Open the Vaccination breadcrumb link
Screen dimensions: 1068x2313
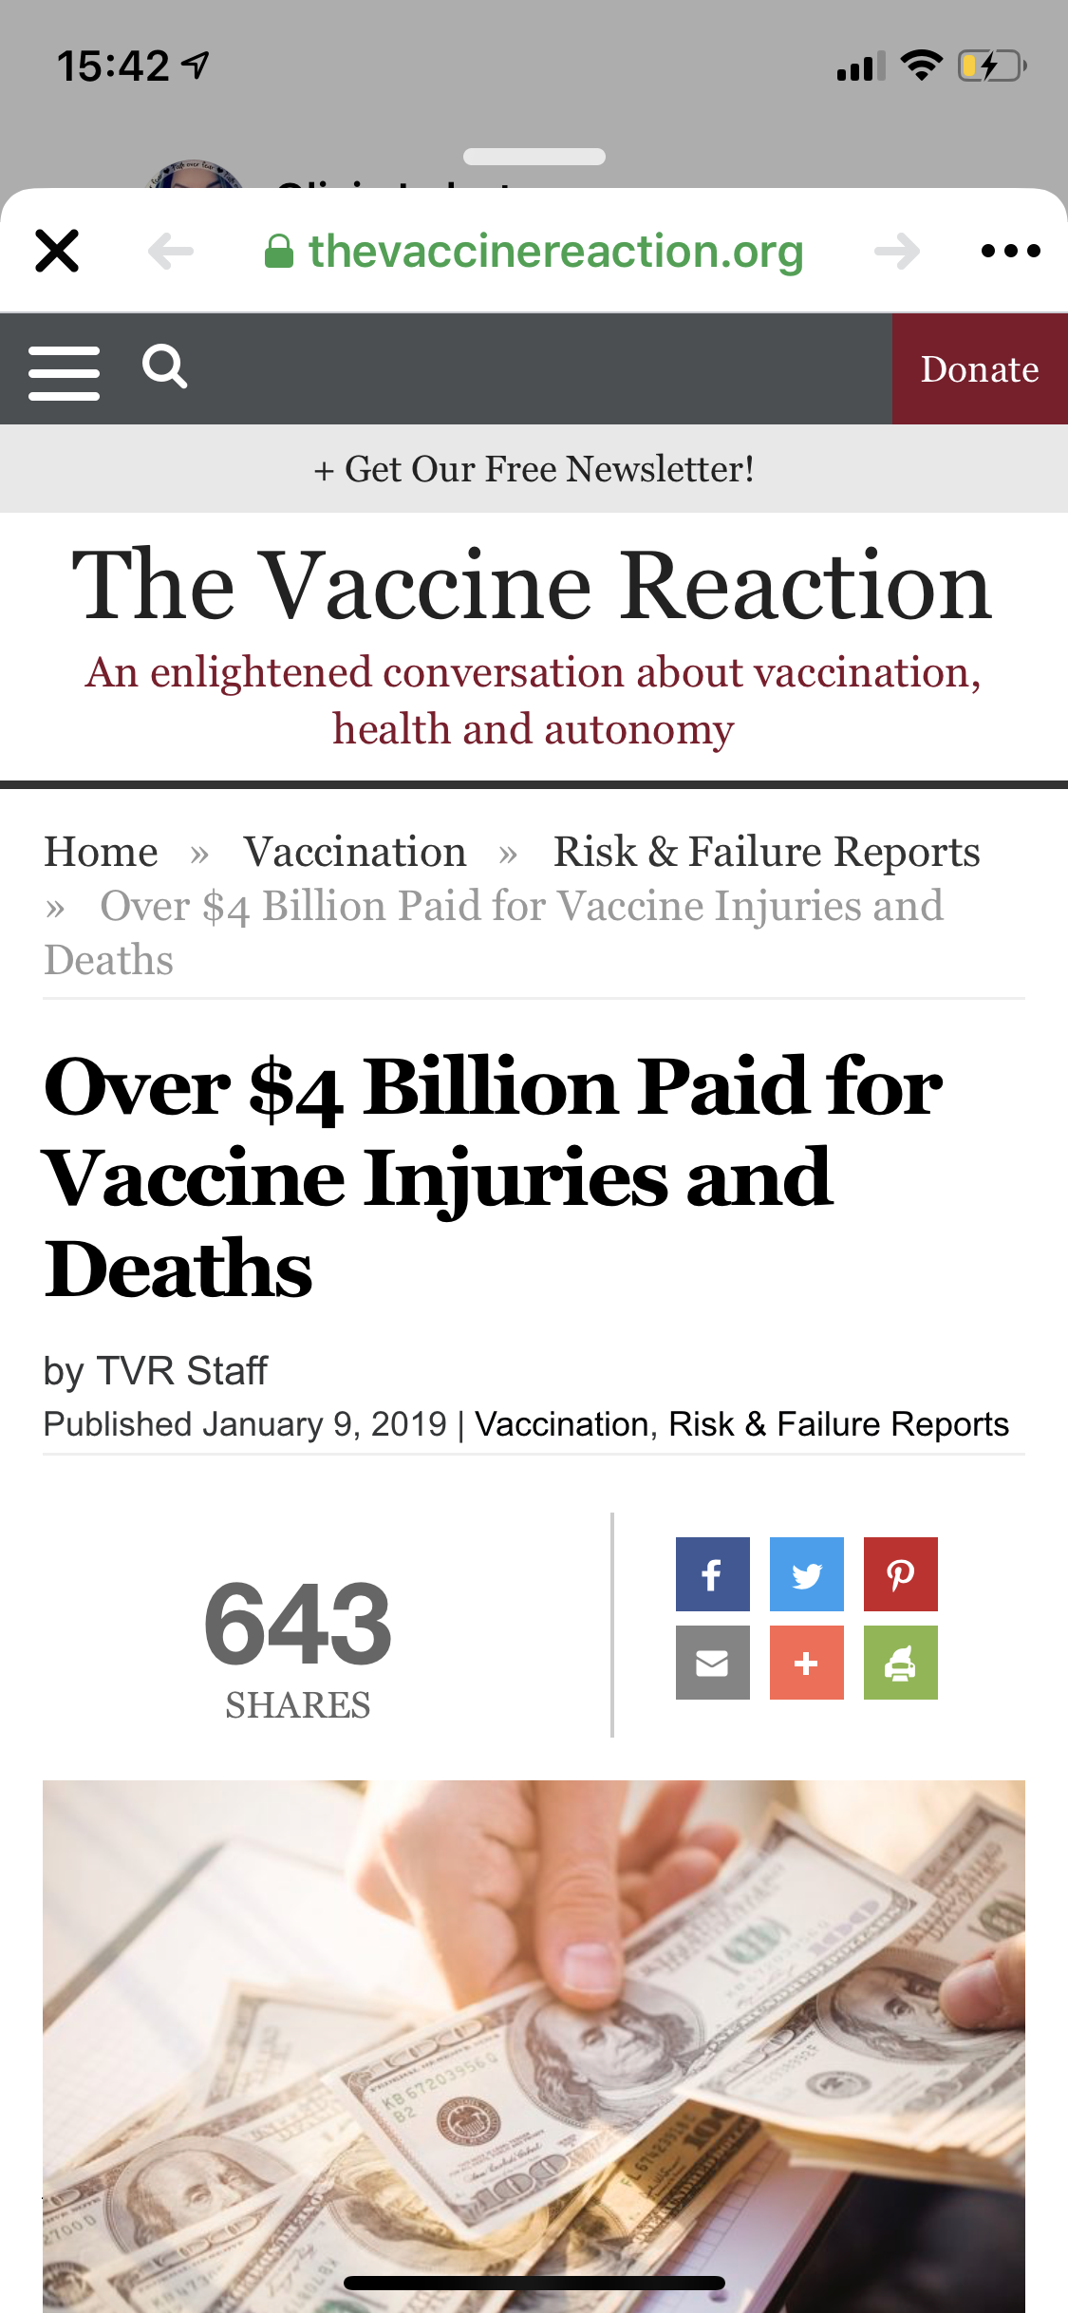point(355,852)
